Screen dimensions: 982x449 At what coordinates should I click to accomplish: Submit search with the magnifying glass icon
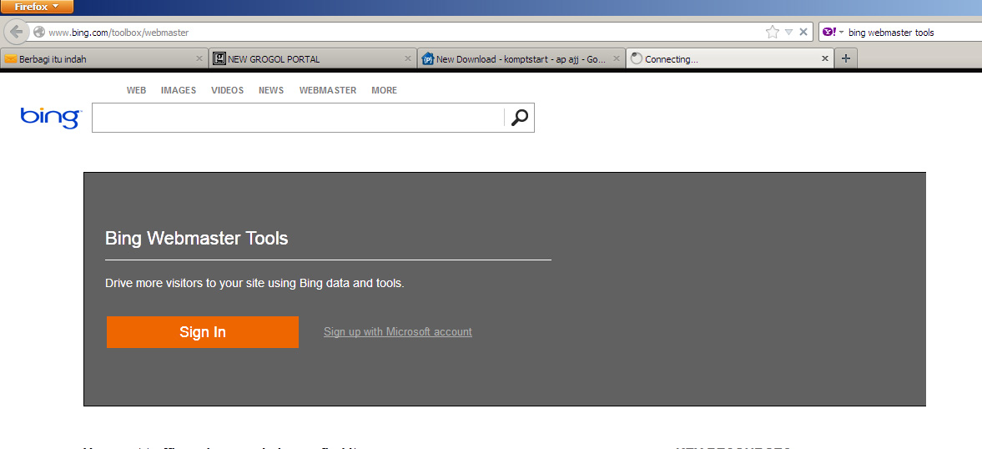coord(519,118)
